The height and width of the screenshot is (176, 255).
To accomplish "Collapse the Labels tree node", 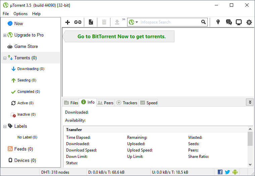I will pyautogui.click(x=5, y=126).
